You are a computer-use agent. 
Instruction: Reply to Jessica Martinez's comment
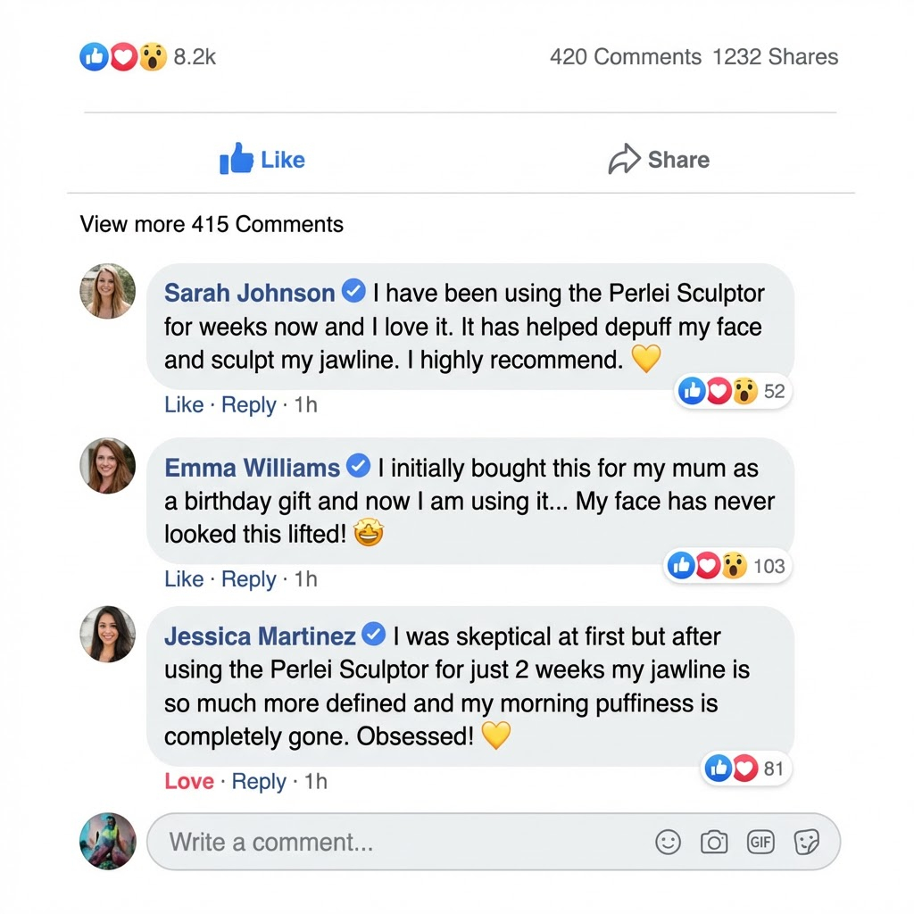coord(259,782)
